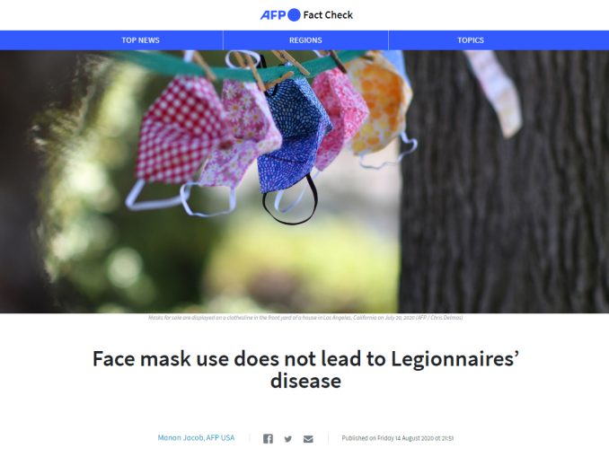
Task: Open the Fact Check home link
Action: pos(328,15)
